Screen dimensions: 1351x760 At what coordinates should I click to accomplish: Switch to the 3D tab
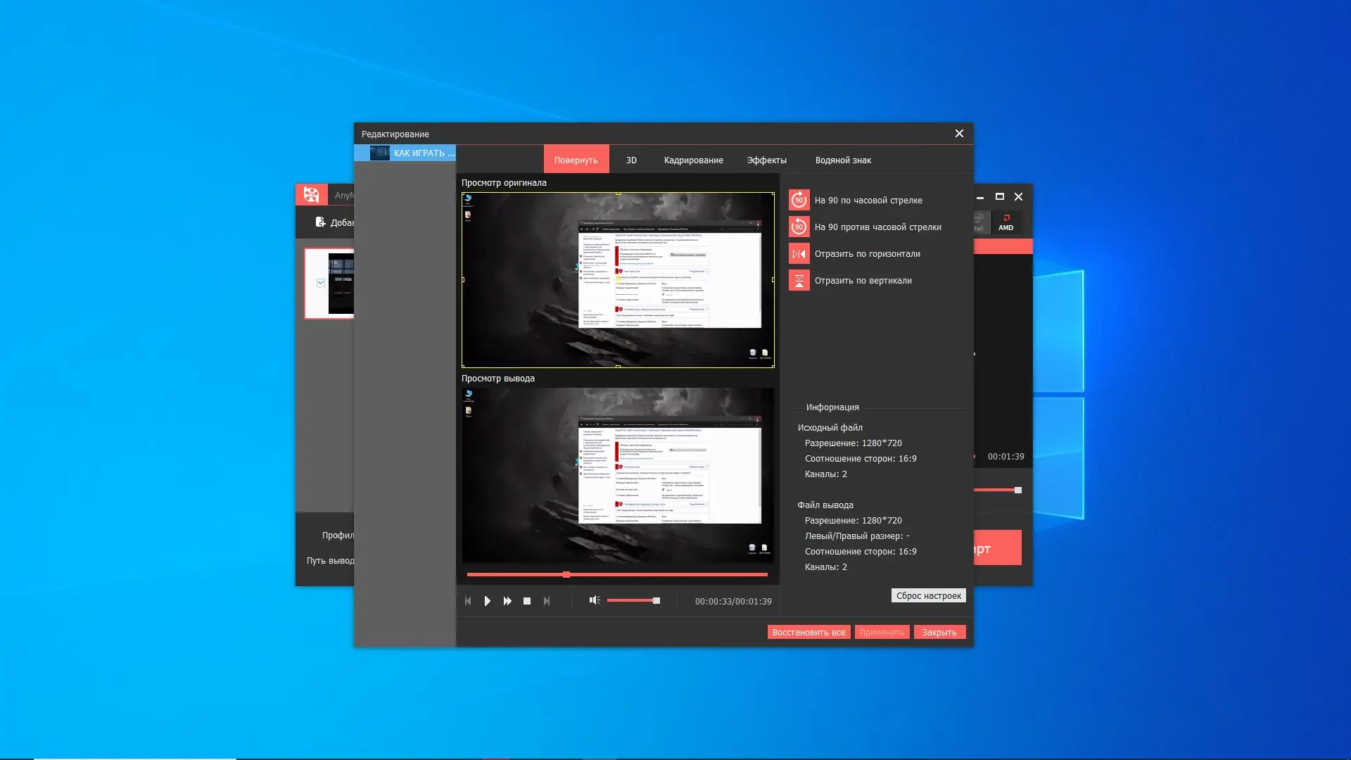pyautogui.click(x=631, y=160)
